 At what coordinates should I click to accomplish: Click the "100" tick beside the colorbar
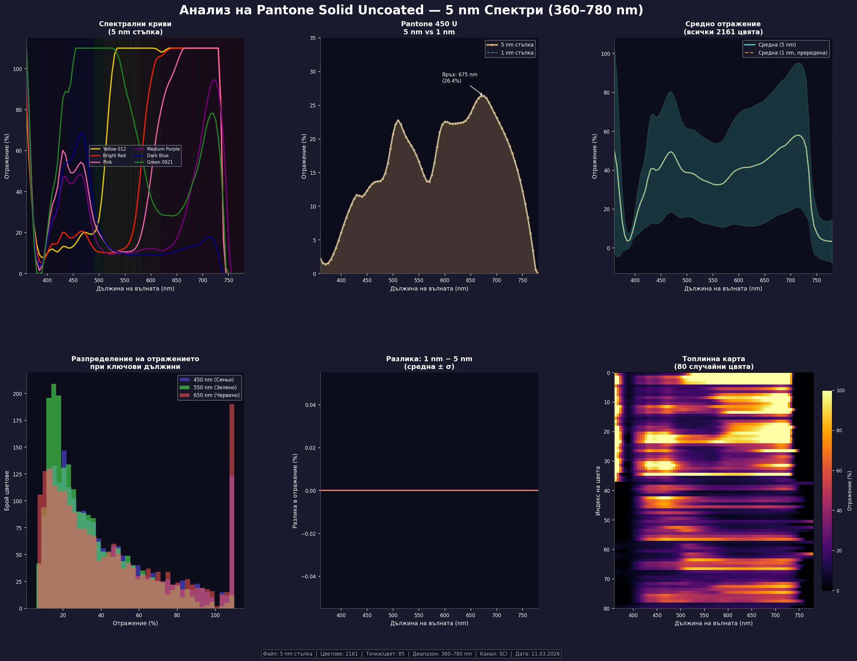[841, 390]
